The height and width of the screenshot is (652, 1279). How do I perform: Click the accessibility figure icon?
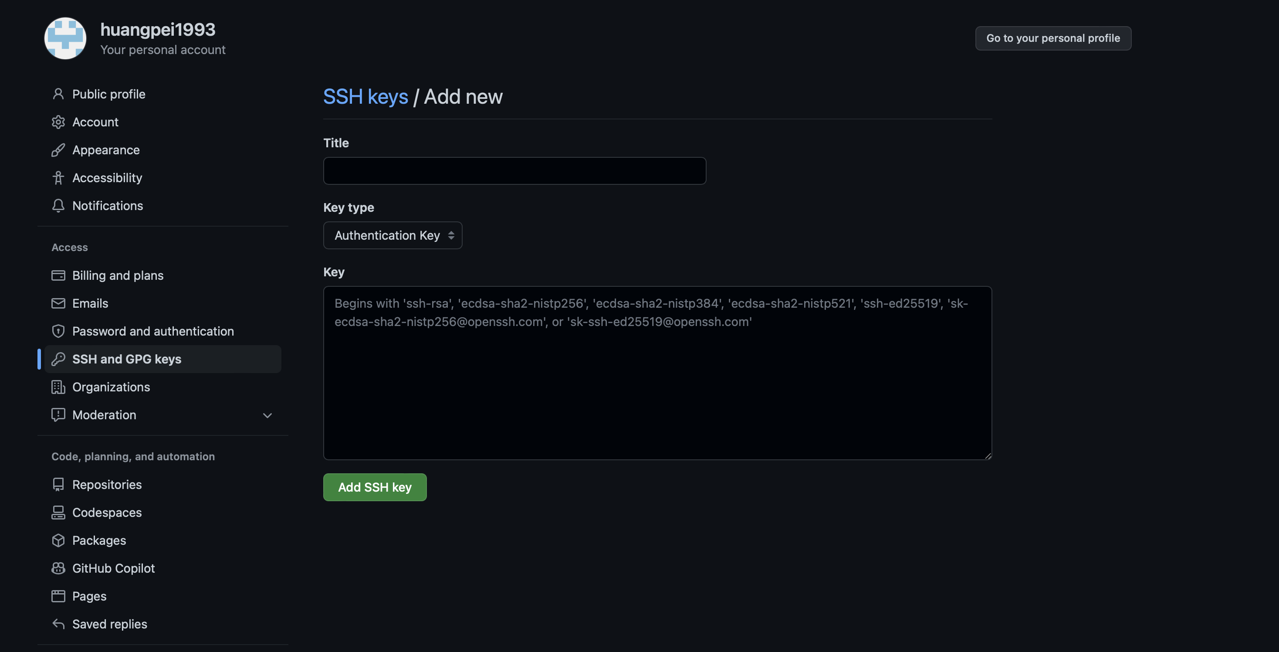click(x=58, y=177)
